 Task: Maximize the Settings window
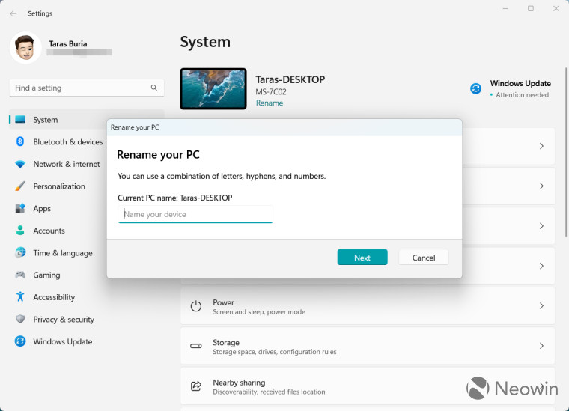[531, 8]
